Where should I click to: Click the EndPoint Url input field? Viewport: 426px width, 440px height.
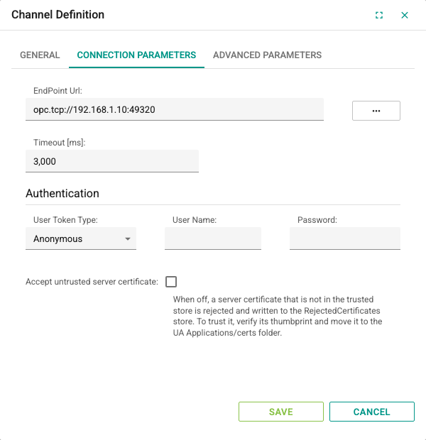click(175, 109)
